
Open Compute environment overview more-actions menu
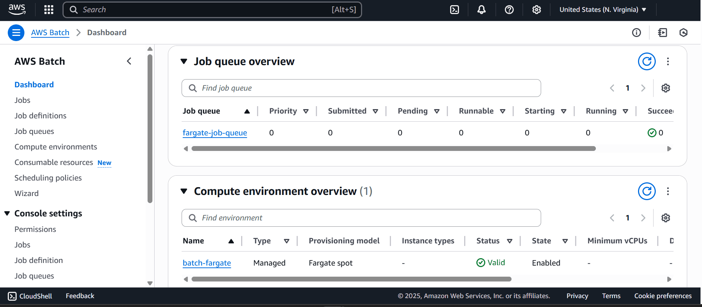668,191
